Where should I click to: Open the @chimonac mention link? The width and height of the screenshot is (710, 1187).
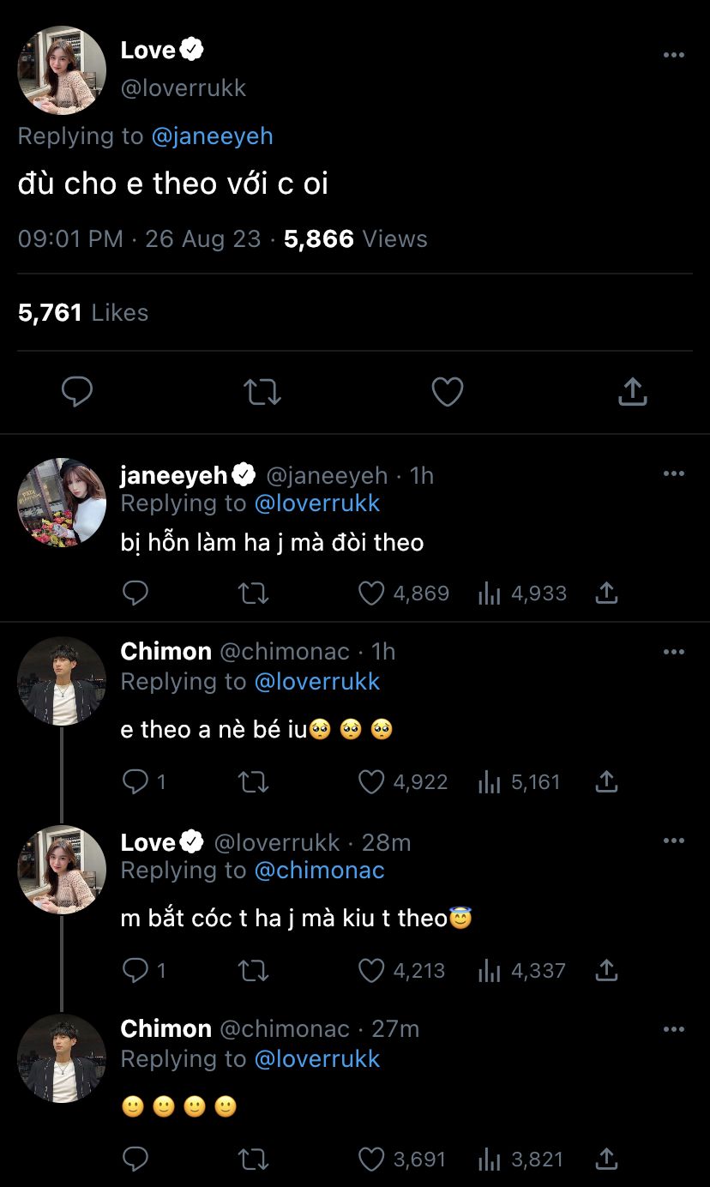(319, 871)
